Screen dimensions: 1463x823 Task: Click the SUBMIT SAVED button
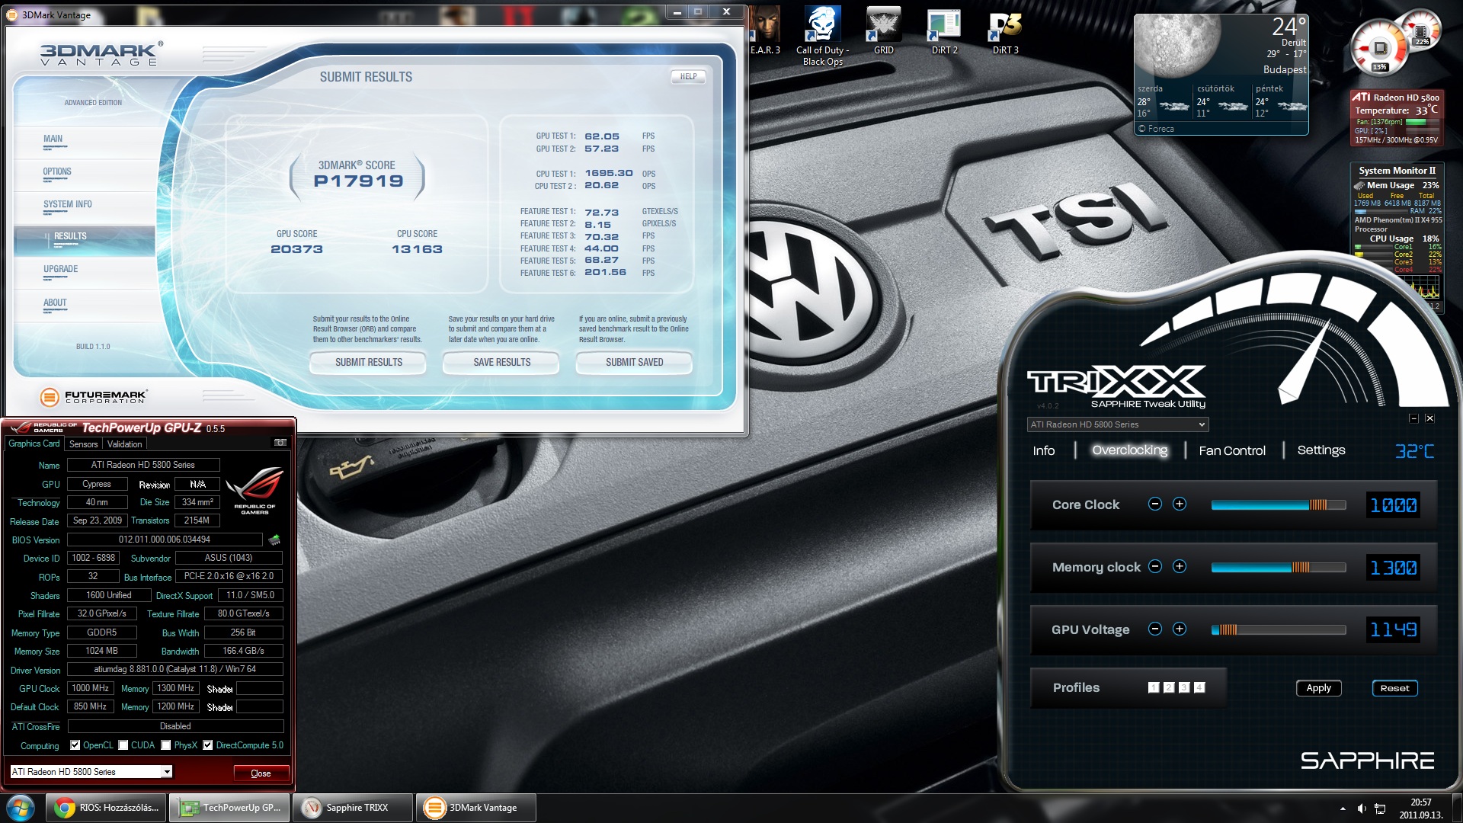click(634, 362)
